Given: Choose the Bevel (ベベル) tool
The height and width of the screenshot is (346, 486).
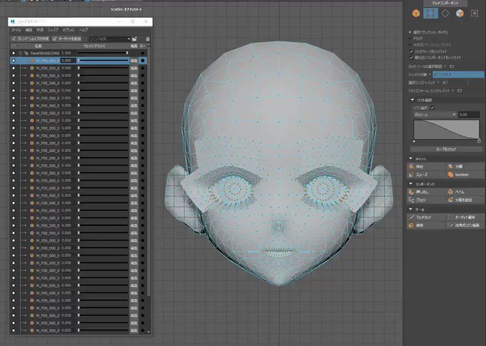Looking at the screenshot, I should tap(465, 192).
